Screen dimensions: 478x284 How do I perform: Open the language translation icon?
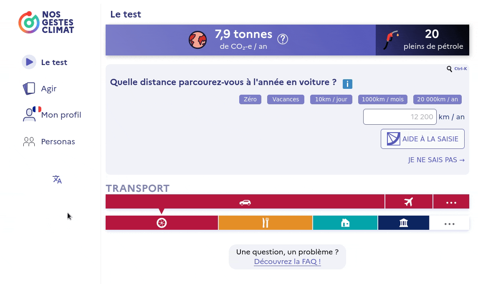(x=57, y=179)
